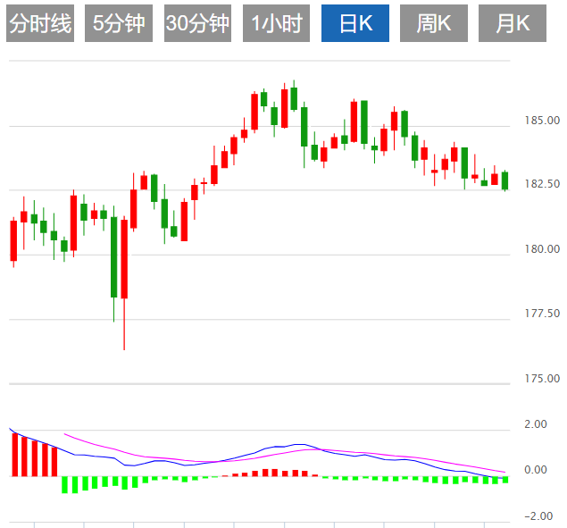The image size is (567, 528).
Task: Click the 0.00 MACD axis label
Action: point(536,470)
